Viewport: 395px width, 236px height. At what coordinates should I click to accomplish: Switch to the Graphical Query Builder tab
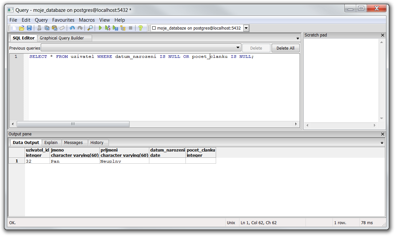[62, 38]
